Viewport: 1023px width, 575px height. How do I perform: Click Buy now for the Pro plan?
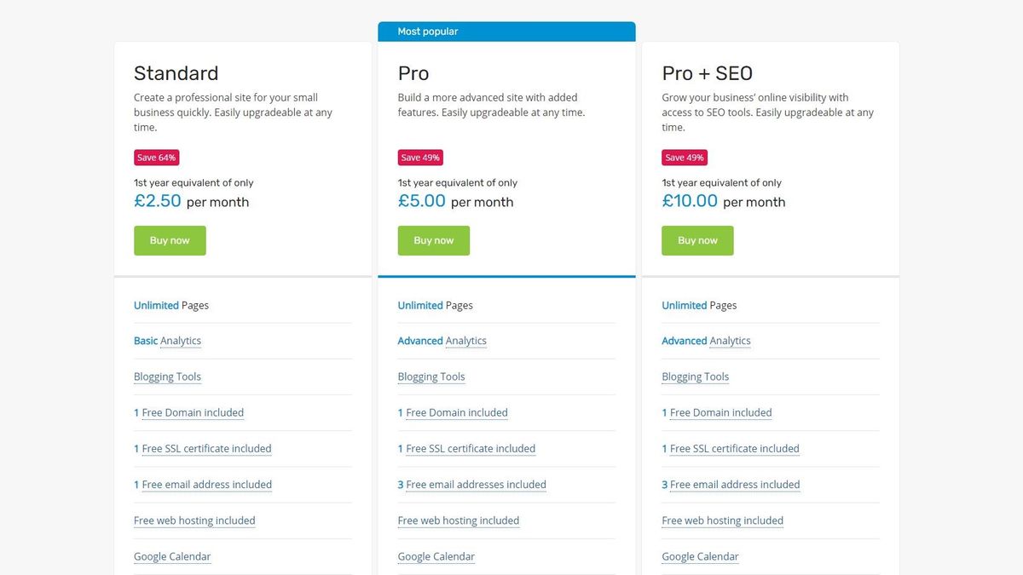[433, 240]
